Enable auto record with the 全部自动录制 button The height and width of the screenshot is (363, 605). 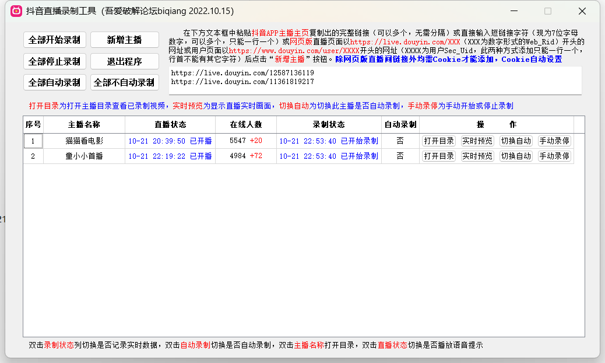tap(55, 82)
